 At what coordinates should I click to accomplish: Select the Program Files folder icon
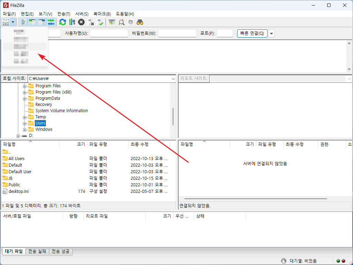(x=31, y=86)
